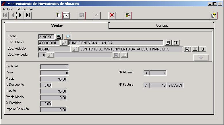Viewport: 224px width, 125px height.
Task: Minimize the Mantenimiento de Movimientos window
Action: (x=210, y=4)
